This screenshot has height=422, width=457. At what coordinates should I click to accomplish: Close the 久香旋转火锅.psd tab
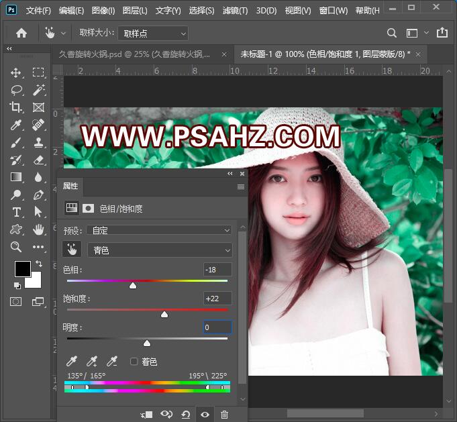point(224,54)
